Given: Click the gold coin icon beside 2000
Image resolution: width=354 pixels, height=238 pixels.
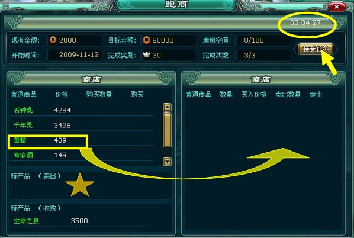Looking at the screenshot, I should (x=53, y=40).
